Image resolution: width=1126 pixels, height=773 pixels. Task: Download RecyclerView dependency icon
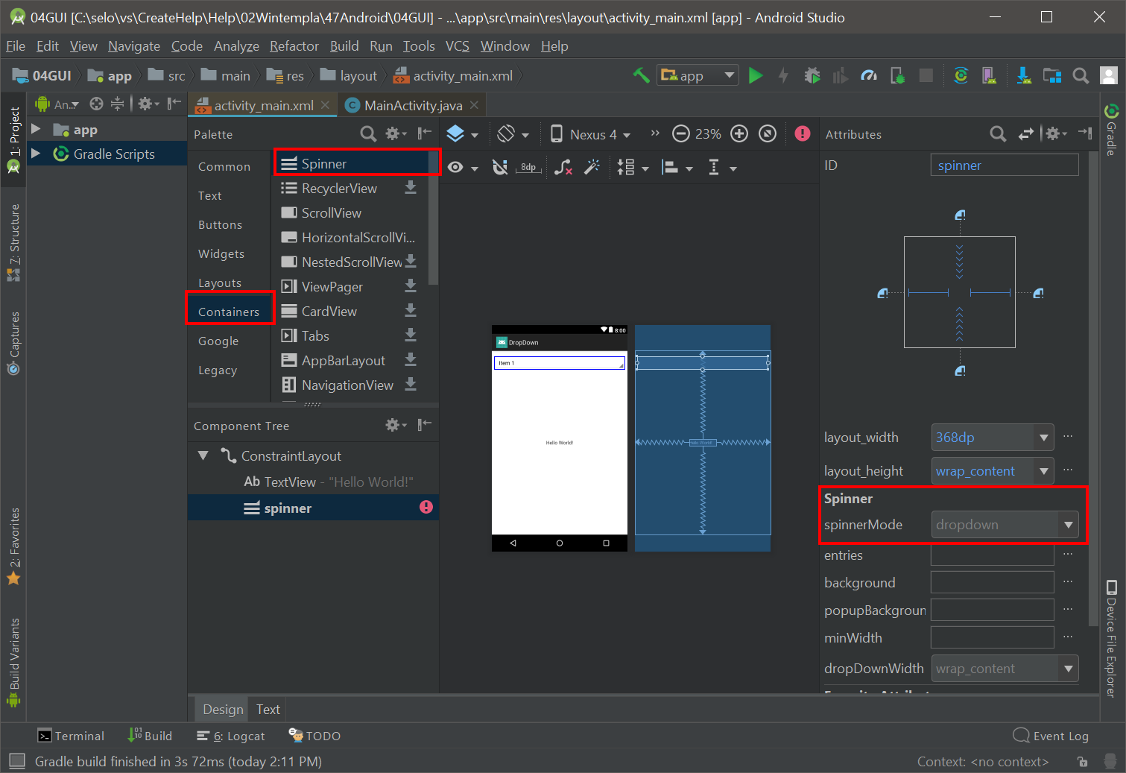(x=411, y=188)
